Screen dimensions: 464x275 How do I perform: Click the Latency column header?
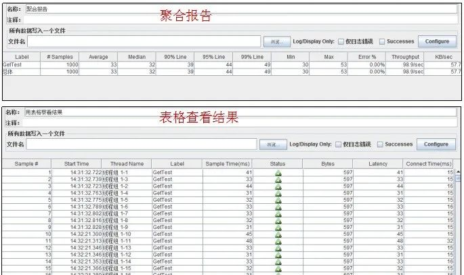[x=378, y=164]
